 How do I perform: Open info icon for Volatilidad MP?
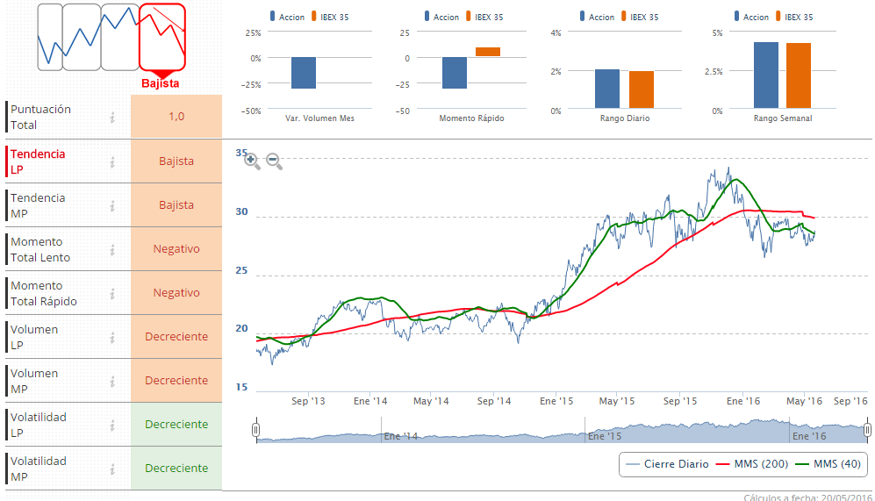tap(112, 469)
